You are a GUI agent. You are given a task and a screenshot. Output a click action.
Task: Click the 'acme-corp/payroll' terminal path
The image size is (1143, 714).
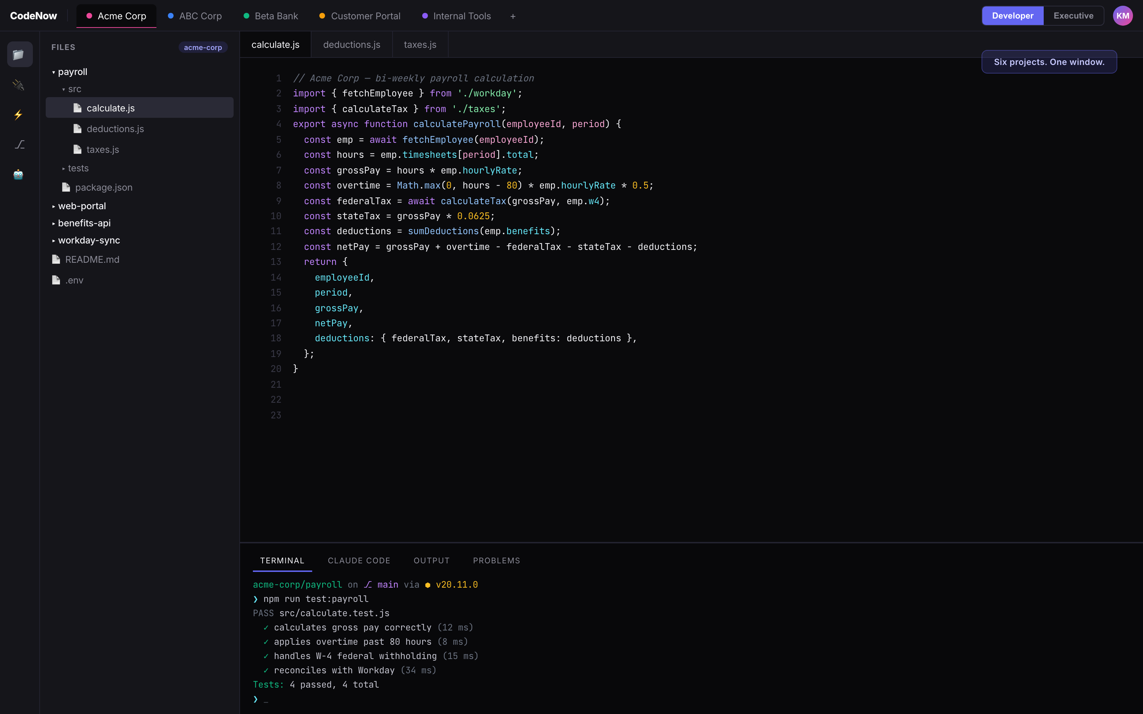click(298, 585)
